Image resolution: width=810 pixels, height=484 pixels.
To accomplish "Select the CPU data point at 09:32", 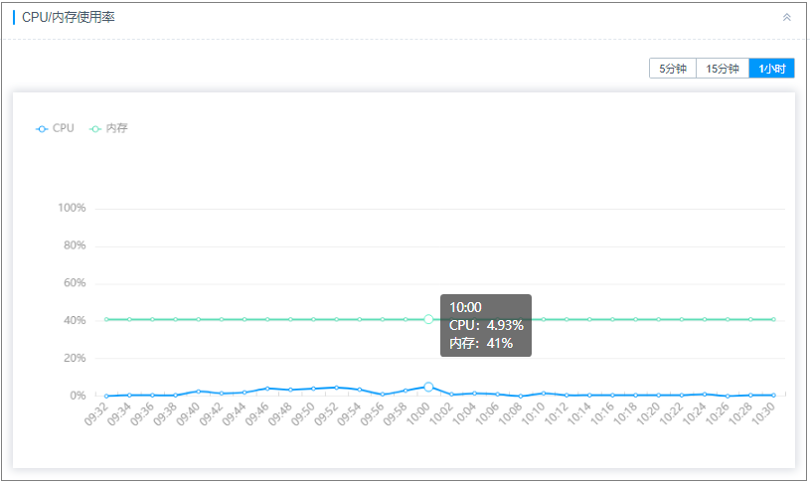I will click(106, 396).
